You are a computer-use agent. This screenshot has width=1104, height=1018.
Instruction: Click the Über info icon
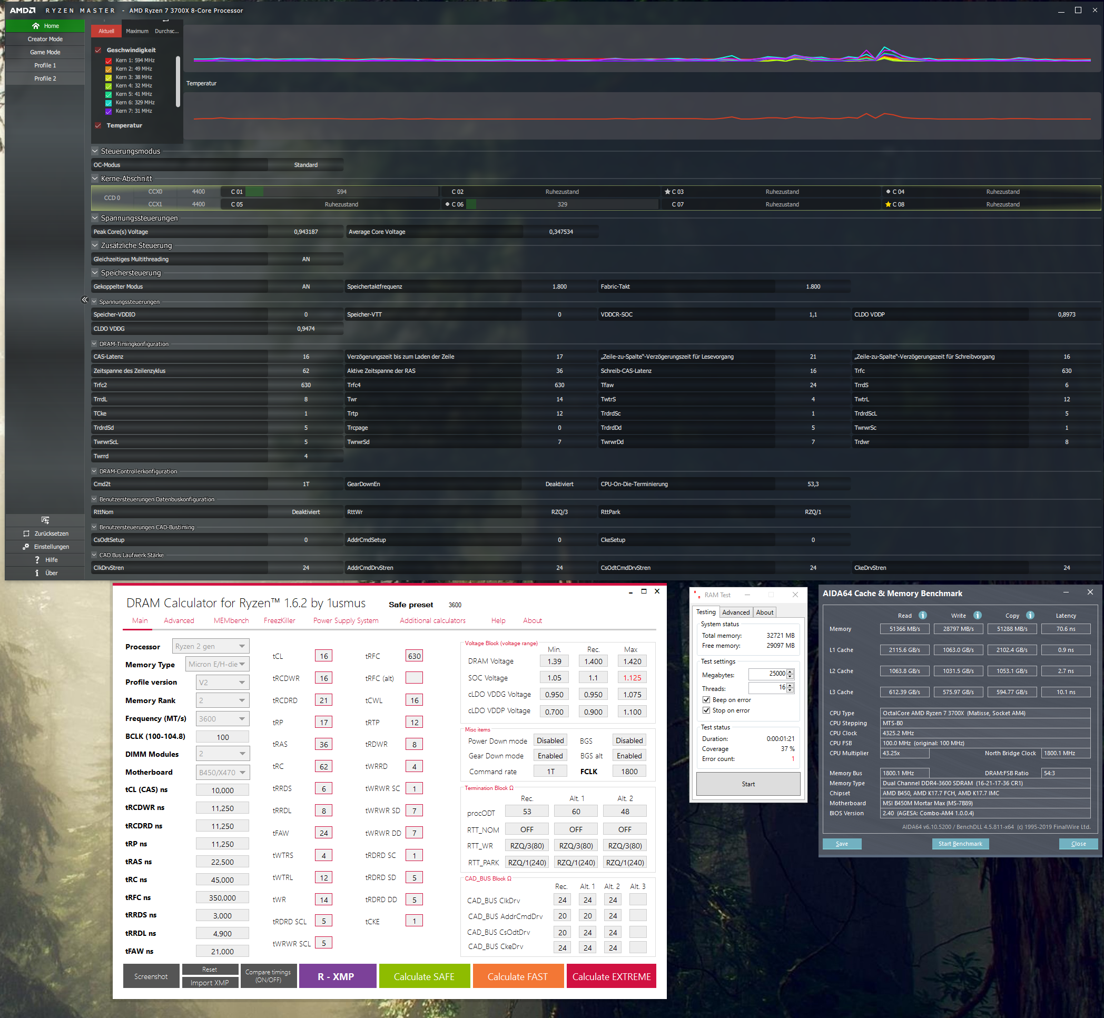click(x=37, y=573)
